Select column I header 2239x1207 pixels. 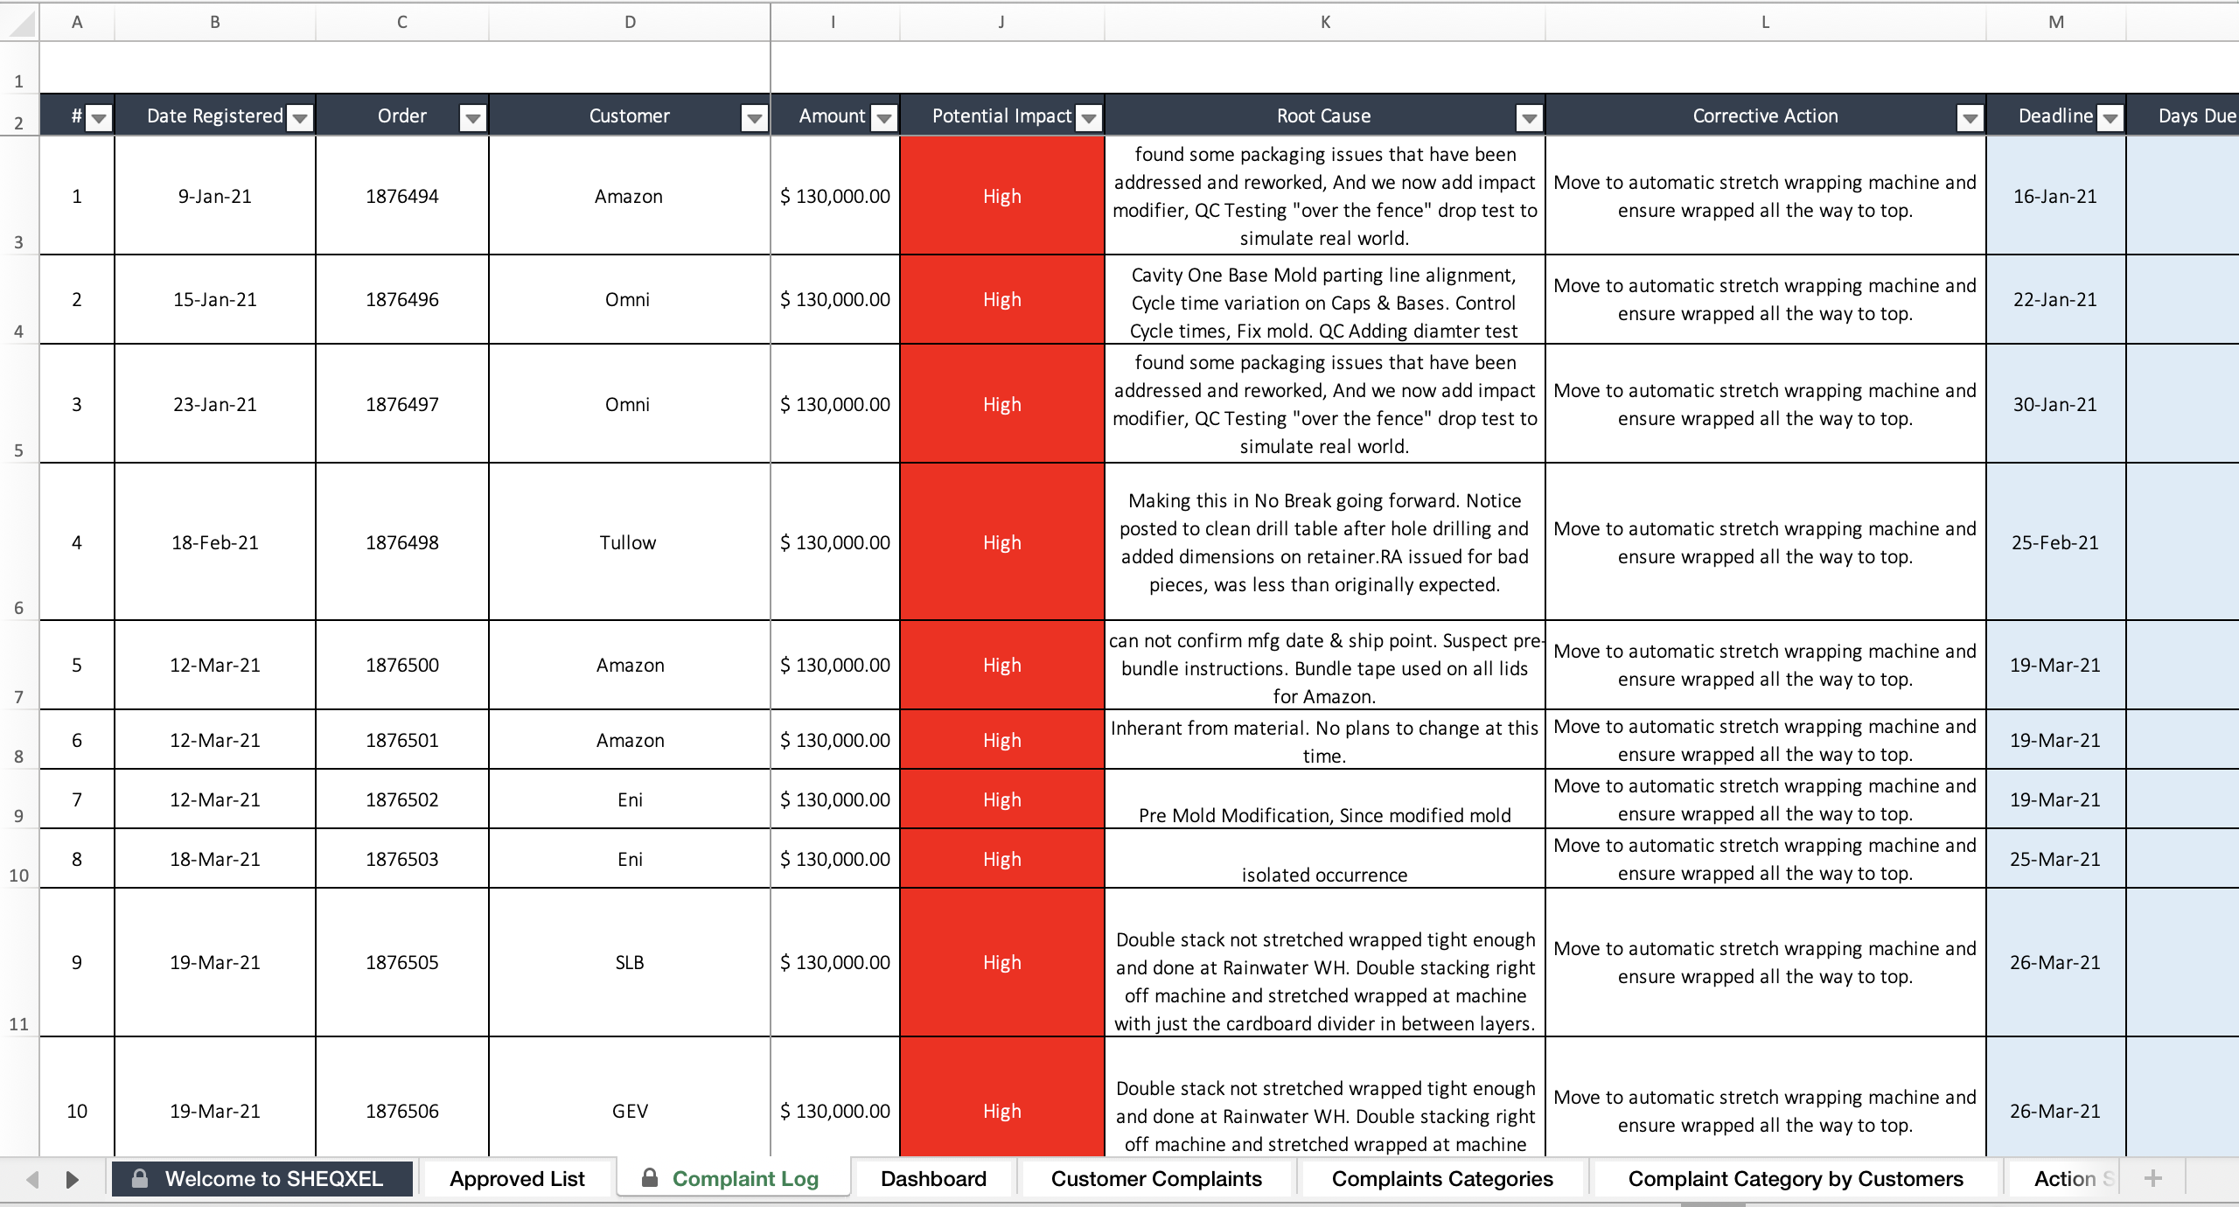click(x=834, y=22)
